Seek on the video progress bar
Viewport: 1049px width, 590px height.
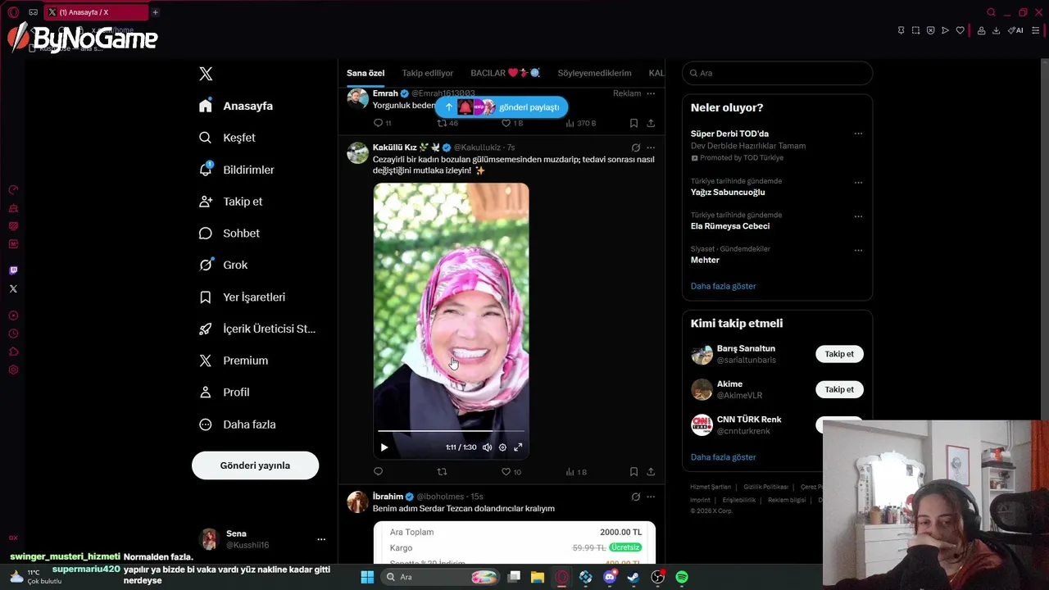(451, 430)
